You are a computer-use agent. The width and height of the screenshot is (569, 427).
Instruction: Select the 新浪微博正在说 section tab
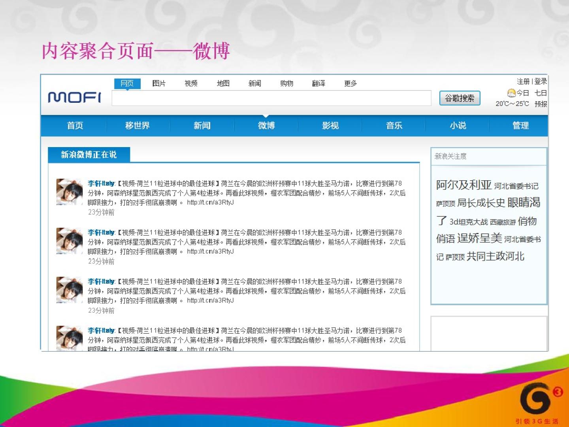(x=89, y=155)
